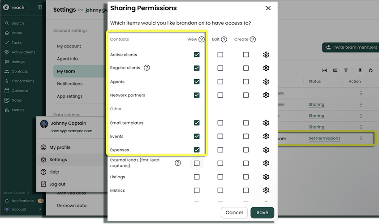Open gear settings for Active clients row
The width and height of the screenshot is (379, 224).
266,55
